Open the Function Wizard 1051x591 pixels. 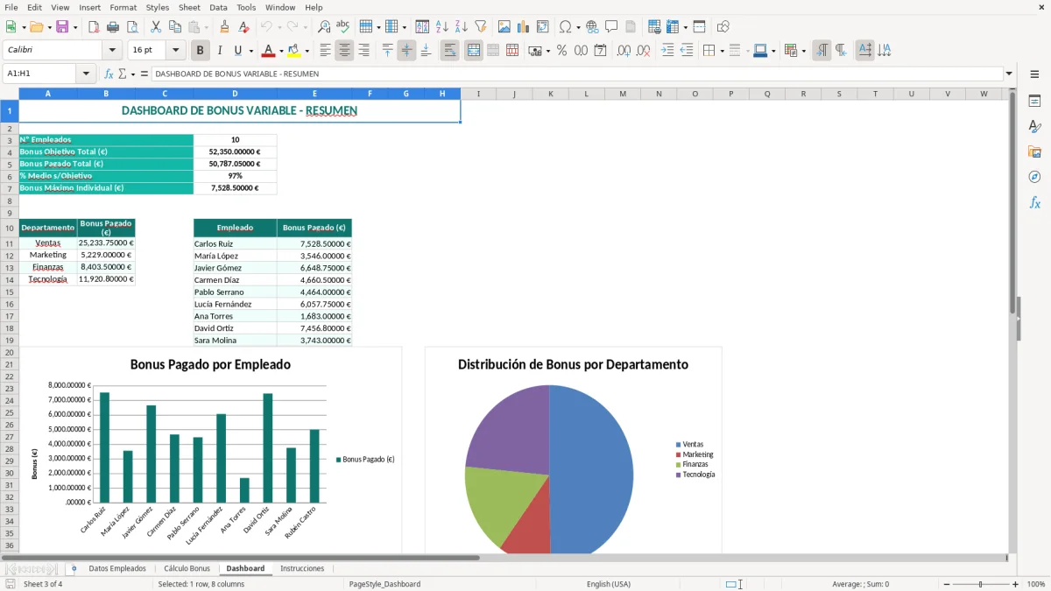(109, 74)
